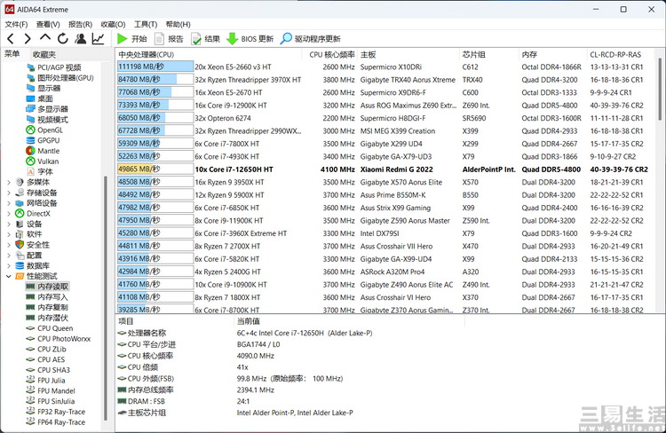The image size is (666, 433).
Task: Click the BIOS 更新 button
Action: pos(250,39)
